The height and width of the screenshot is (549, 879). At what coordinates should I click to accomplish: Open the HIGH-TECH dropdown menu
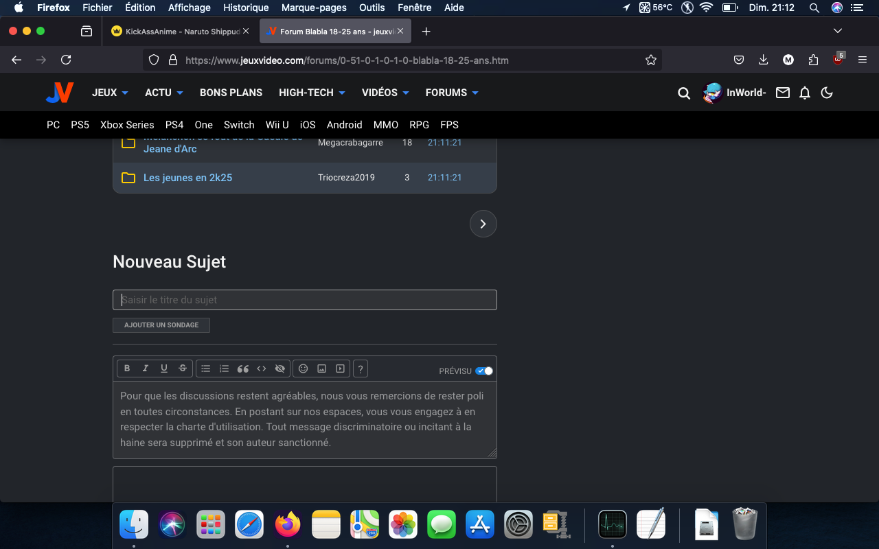pos(311,93)
